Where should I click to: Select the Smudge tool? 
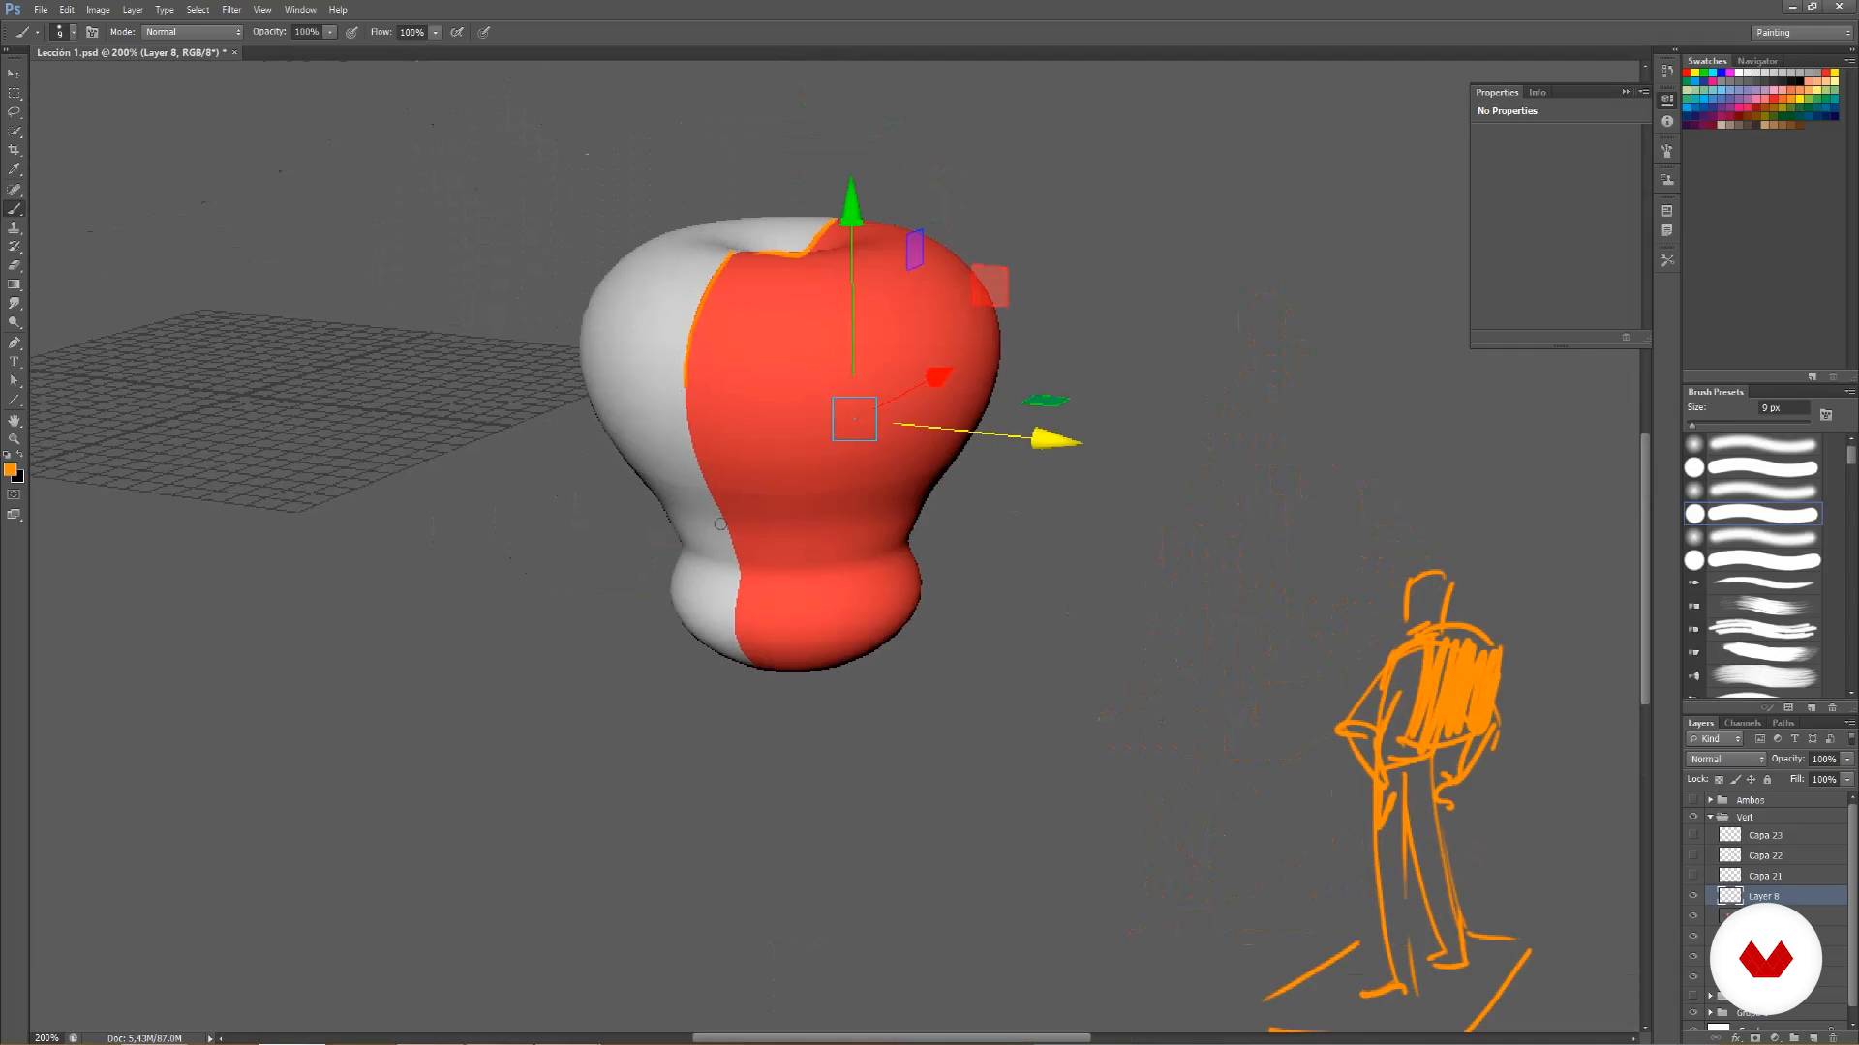[14, 305]
